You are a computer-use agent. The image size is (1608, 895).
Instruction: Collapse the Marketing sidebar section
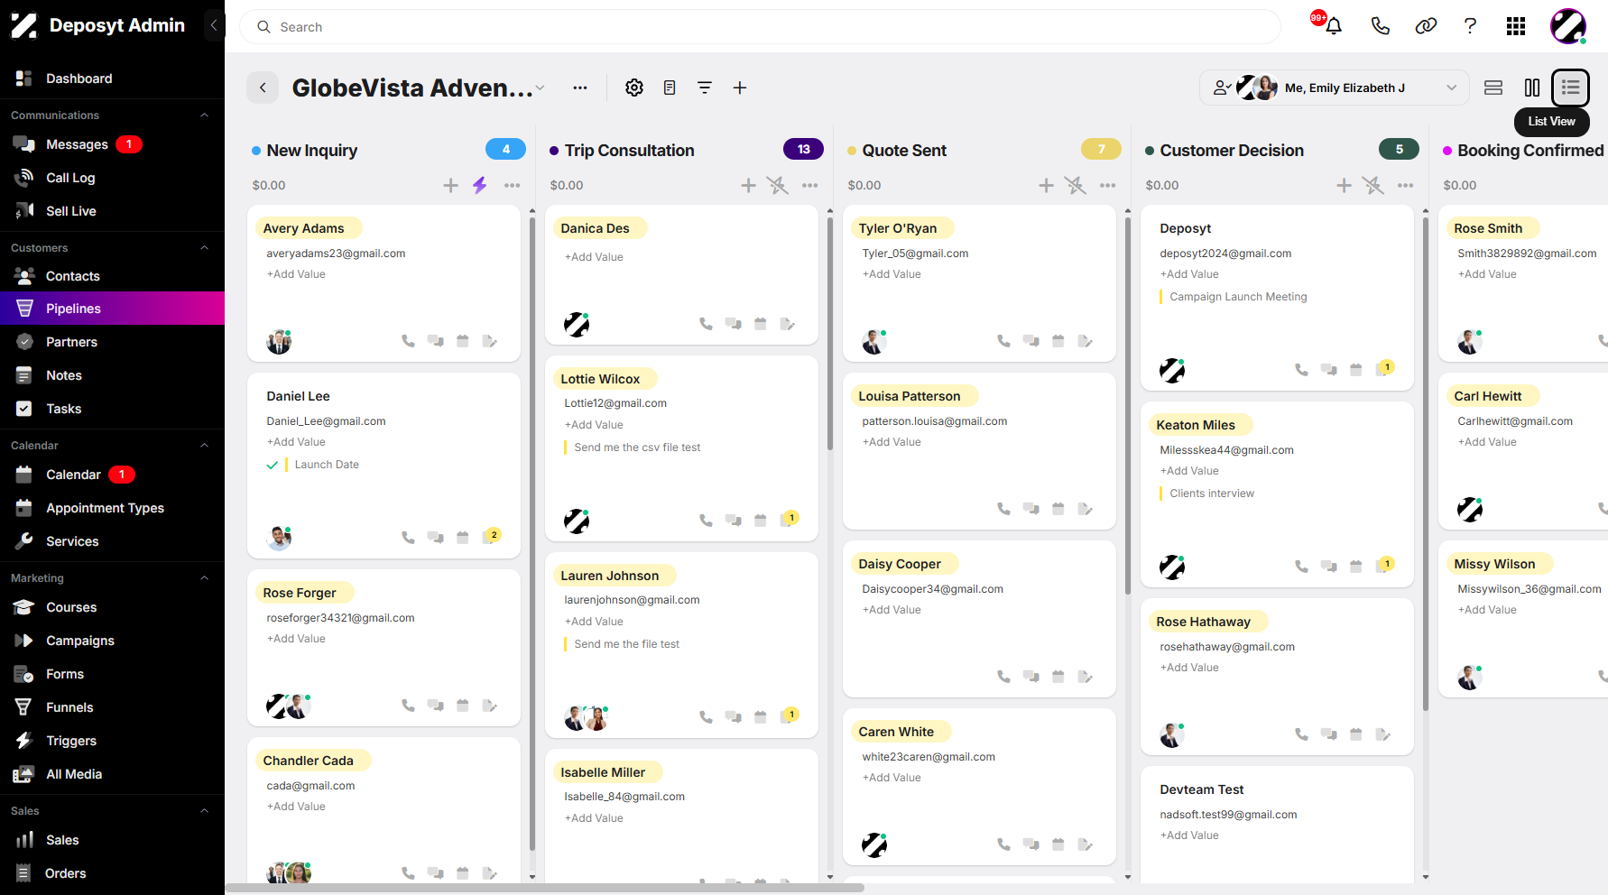(204, 578)
